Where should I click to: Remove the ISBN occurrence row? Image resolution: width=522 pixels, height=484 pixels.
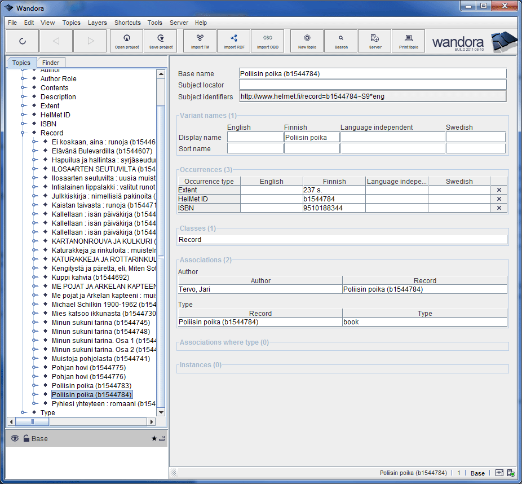tap(499, 208)
